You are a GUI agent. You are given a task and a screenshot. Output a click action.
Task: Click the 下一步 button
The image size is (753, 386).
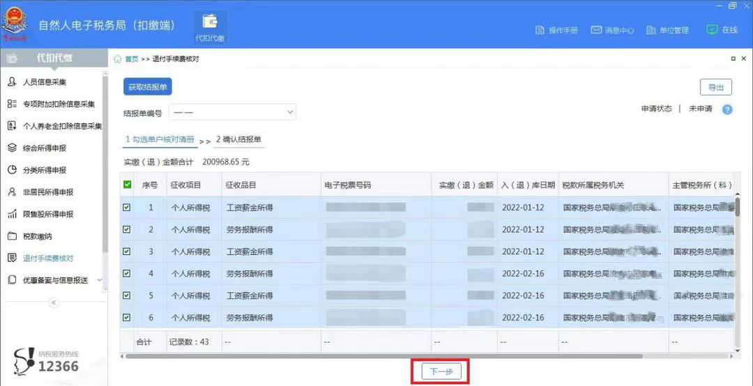click(x=441, y=371)
